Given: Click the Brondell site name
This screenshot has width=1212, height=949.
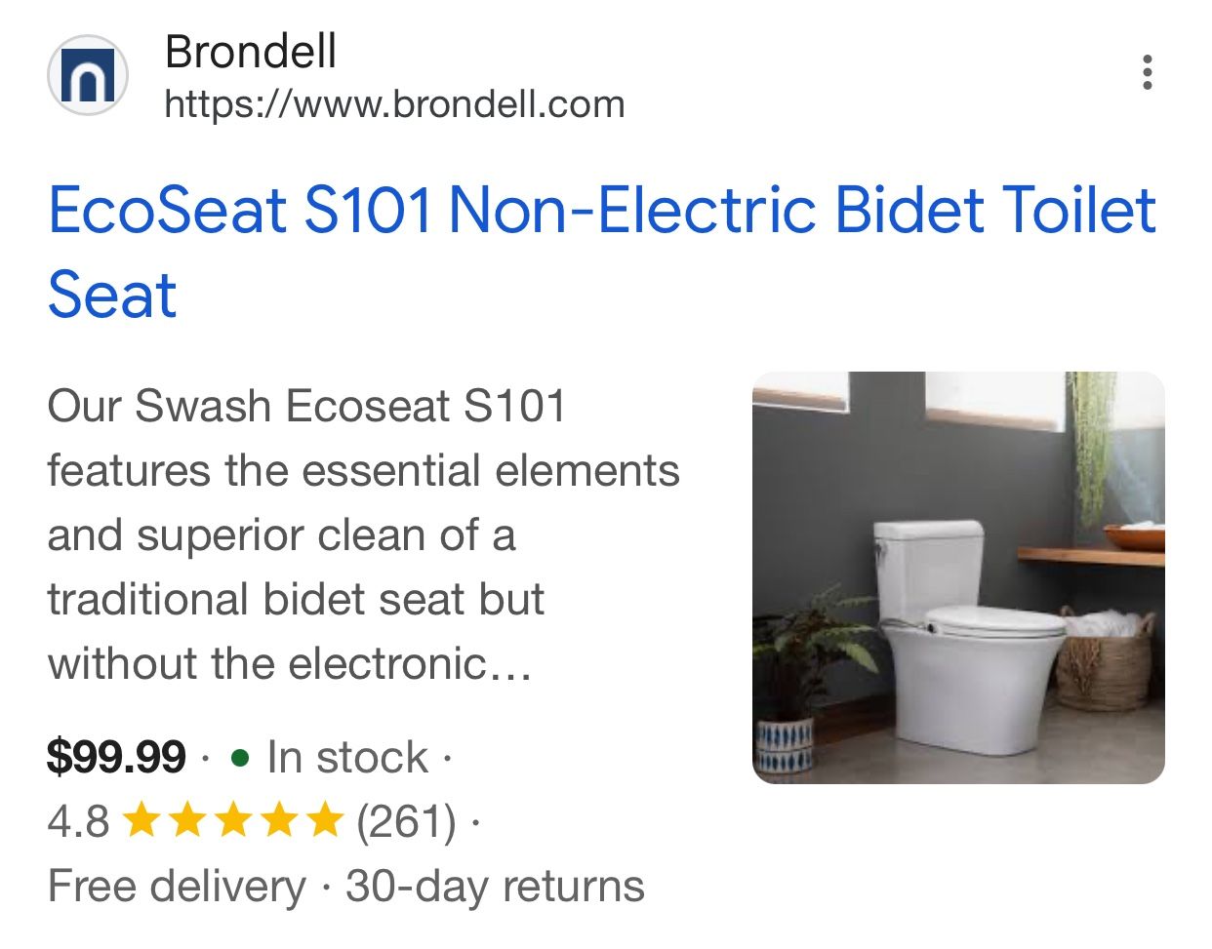Looking at the screenshot, I should (251, 55).
